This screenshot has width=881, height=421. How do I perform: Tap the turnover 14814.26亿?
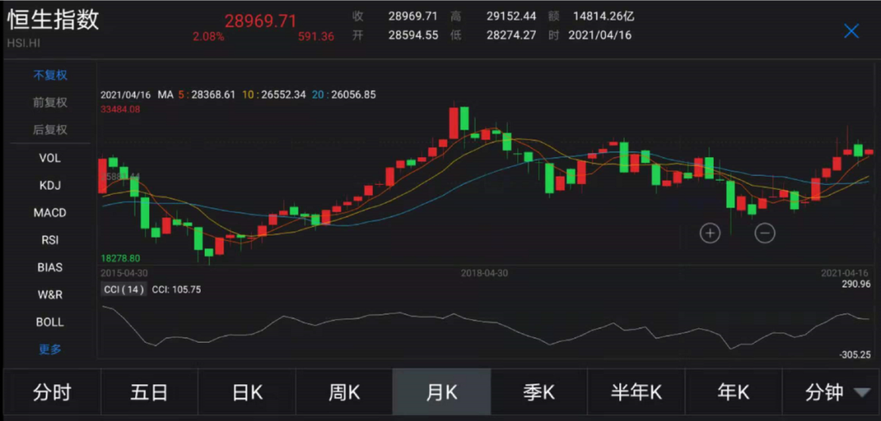click(604, 16)
